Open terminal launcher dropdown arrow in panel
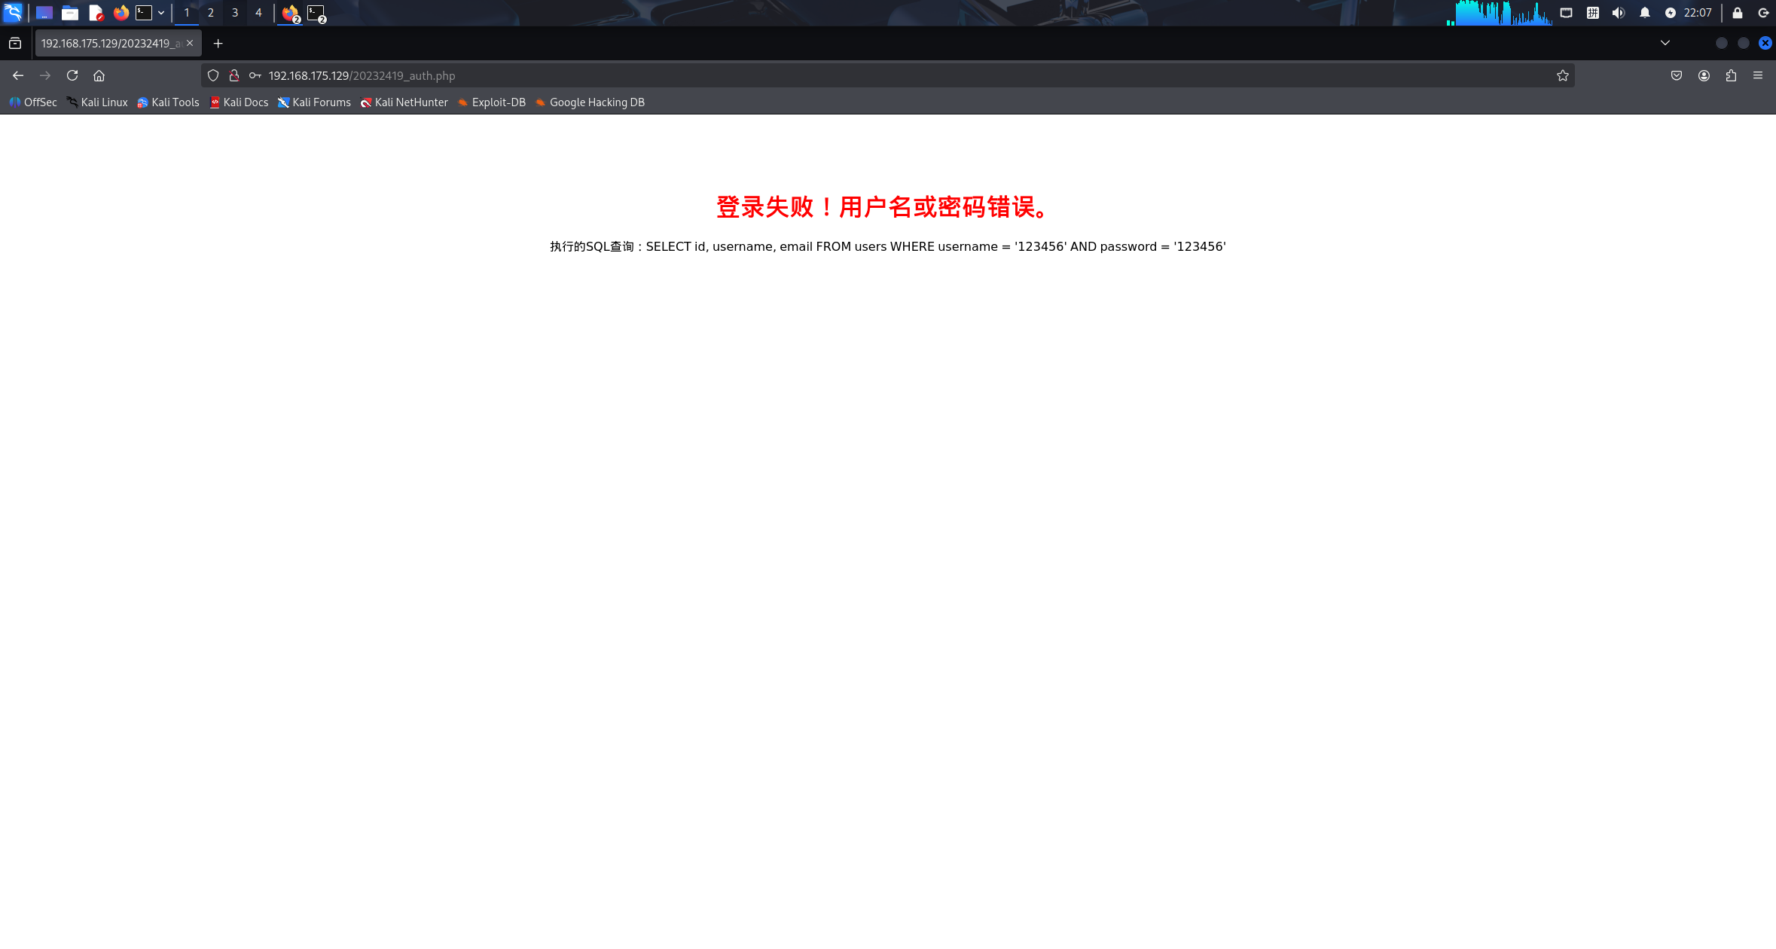 pyautogui.click(x=161, y=13)
